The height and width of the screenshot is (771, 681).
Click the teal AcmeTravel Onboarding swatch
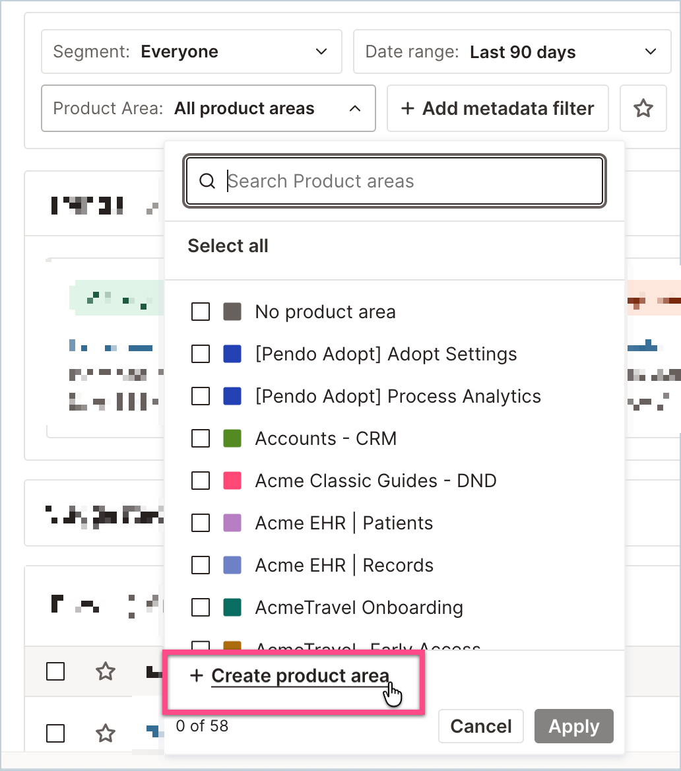pos(232,608)
